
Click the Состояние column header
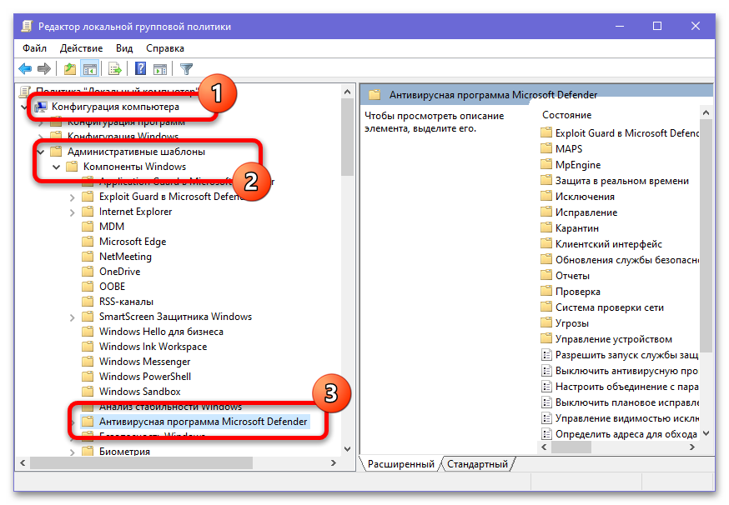566,115
